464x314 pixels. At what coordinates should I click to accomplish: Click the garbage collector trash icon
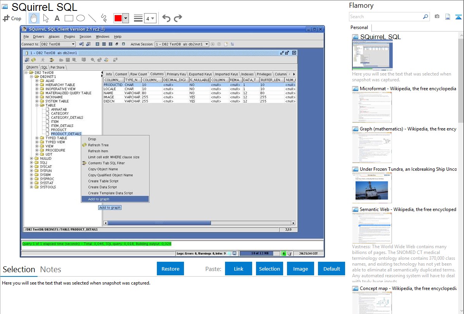[289, 253]
